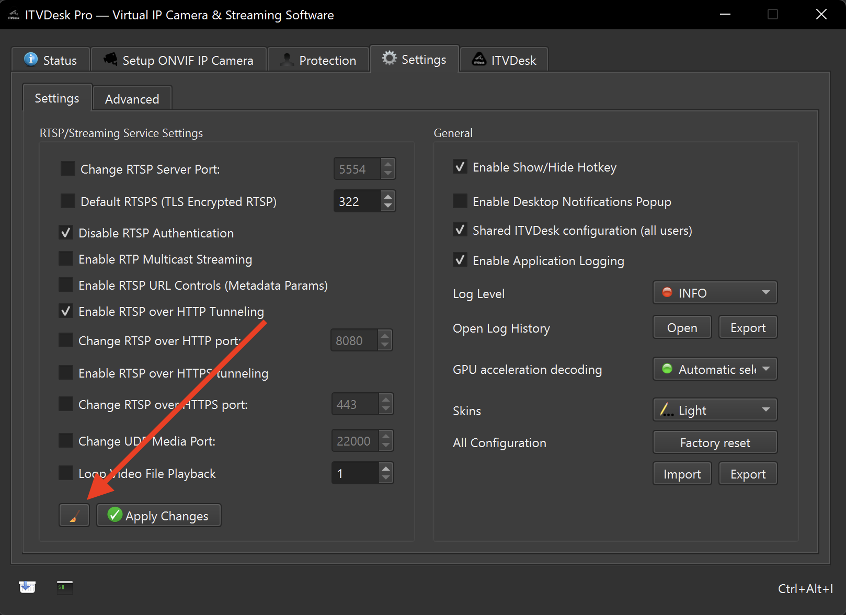Click the blue download arrow icon at bottom left
This screenshot has width=846, height=615.
pos(27,587)
